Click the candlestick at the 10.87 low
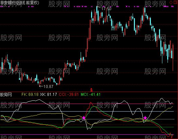The height and width of the screenshot is (139, 178). pyautogui.click(x=39, y=84)
